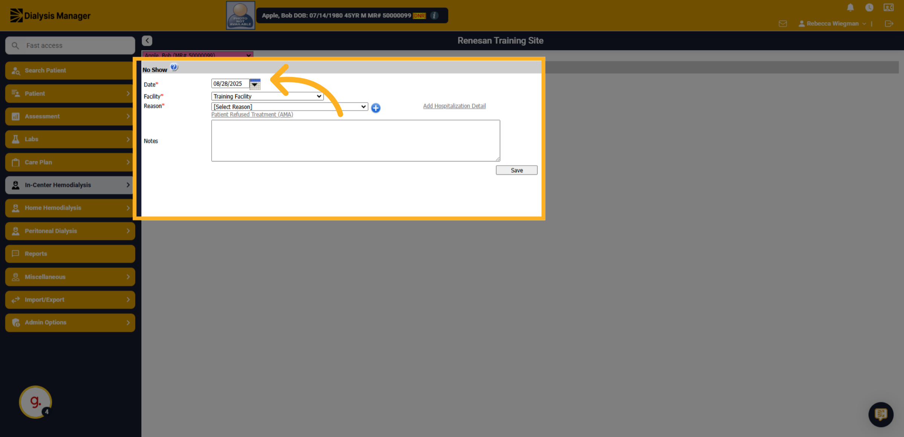
Task: Open the contact card icon top right
Action: [x=889, y=8]
